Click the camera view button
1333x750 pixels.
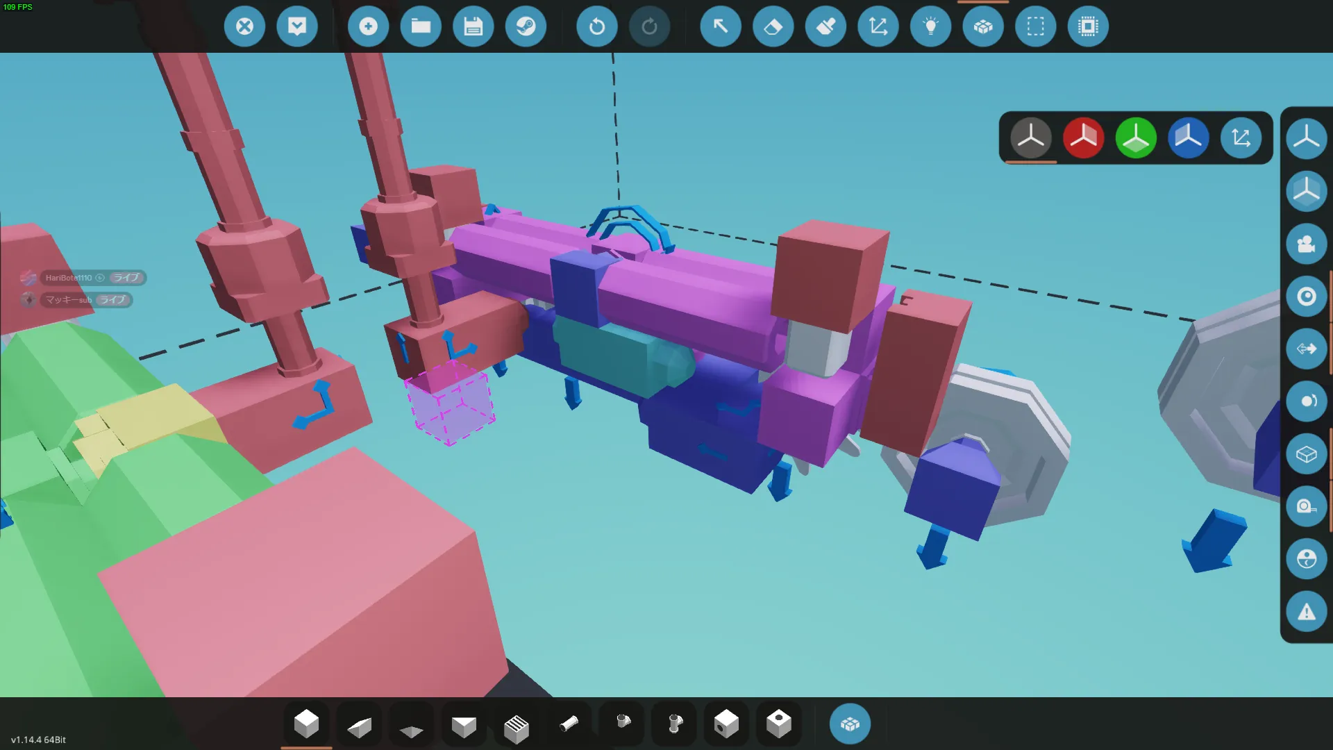click(1306, 244)
